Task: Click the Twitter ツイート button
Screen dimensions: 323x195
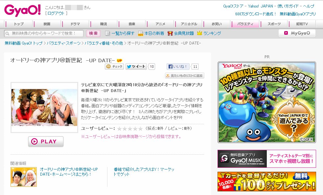Action: tap(136, 67)
